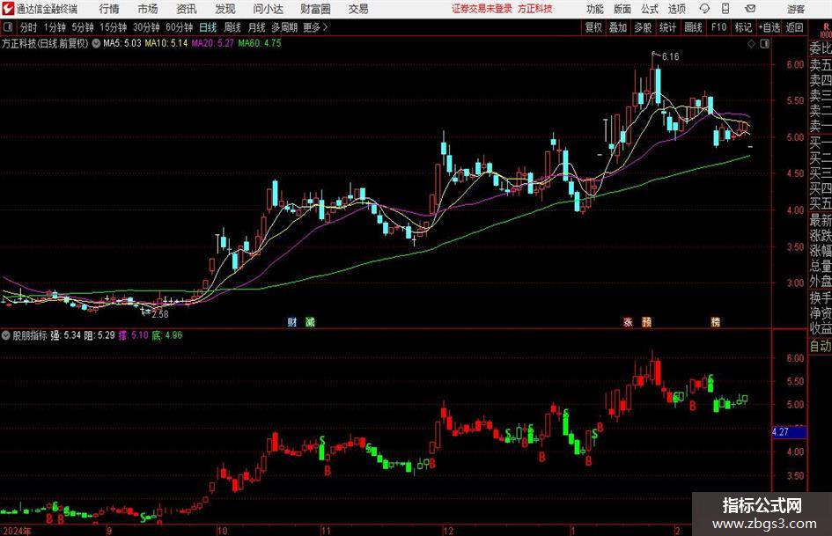The width and height of the screenshot is (832, 536).
Task: Open F10 company info
Action: (x=718, y=27)
